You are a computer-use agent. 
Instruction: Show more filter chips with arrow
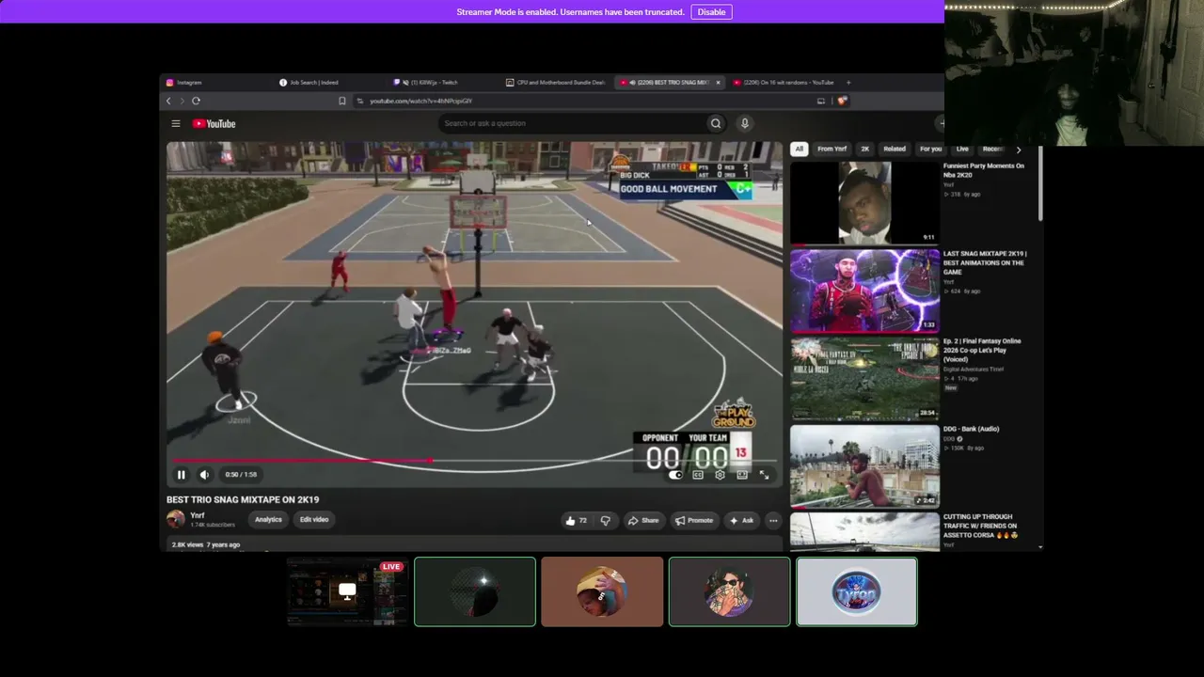tap(1018, 150)
